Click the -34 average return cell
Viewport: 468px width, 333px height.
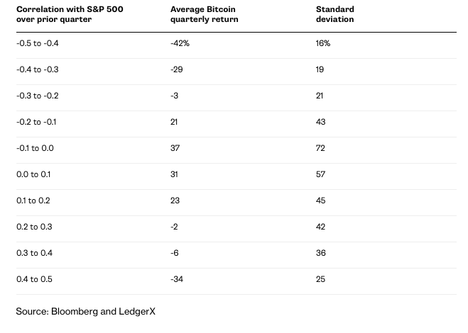177,280
